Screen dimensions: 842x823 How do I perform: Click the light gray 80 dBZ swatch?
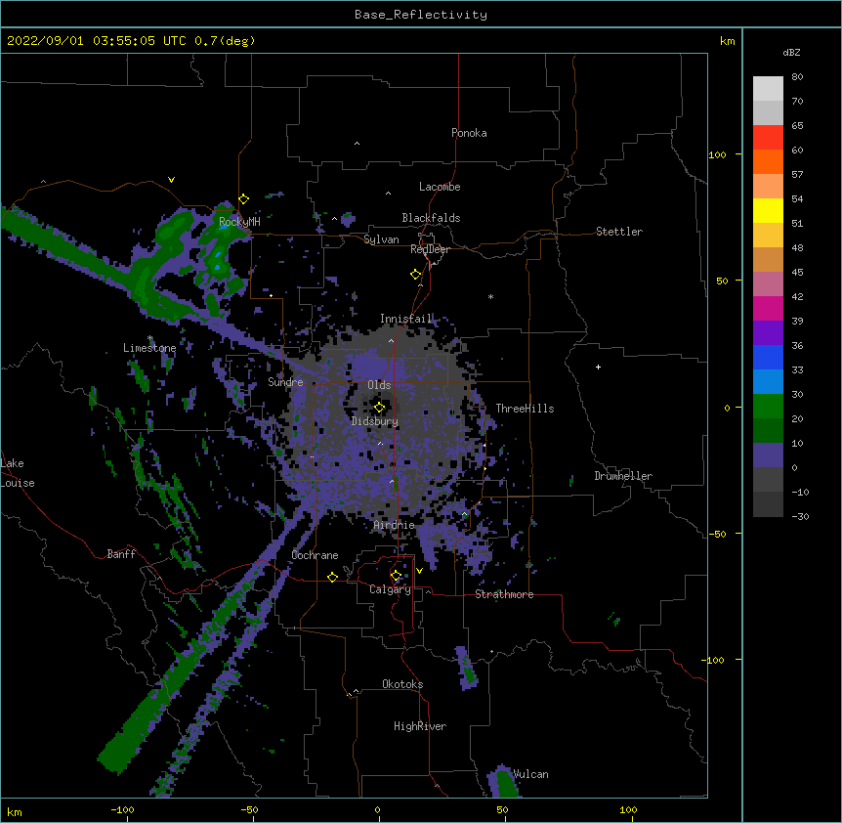[x=768, y=89]
